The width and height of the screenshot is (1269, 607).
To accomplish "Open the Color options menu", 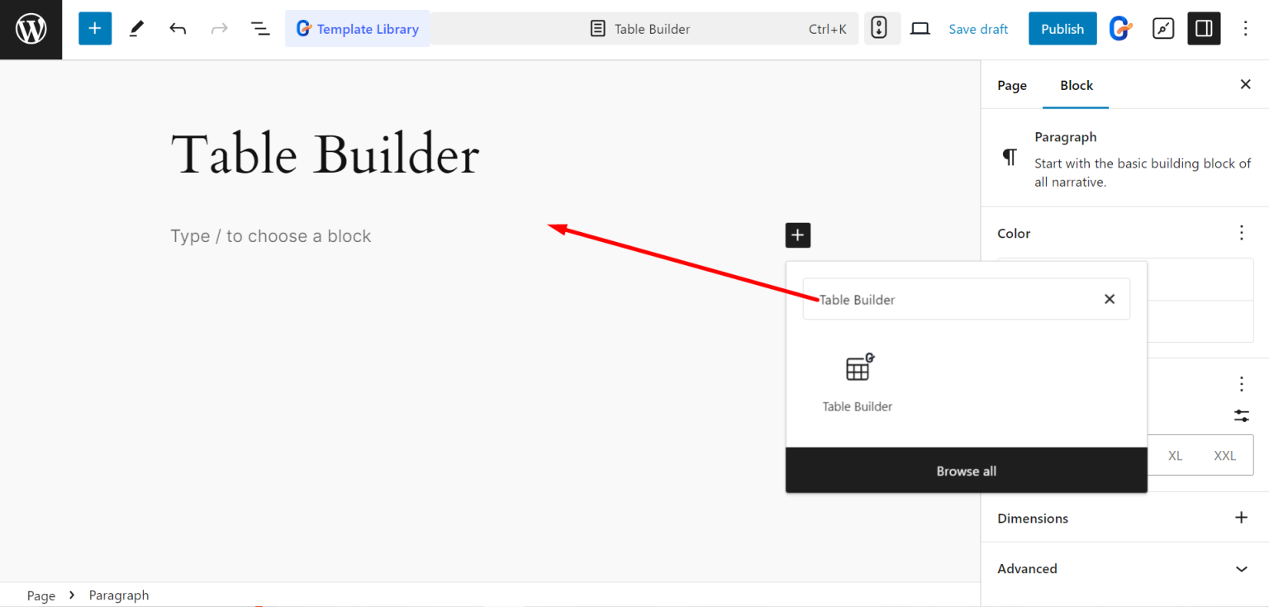I will pyautogui.click(x=1241, y=233).
